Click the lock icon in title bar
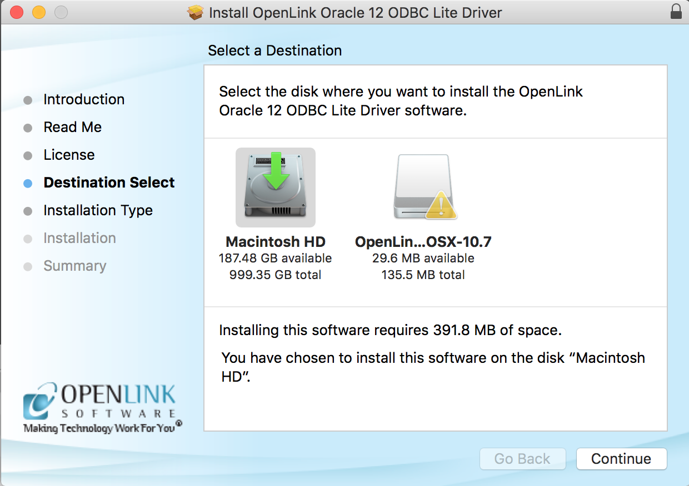The width and height of the screenshot is (689, 486). [676, 12]
